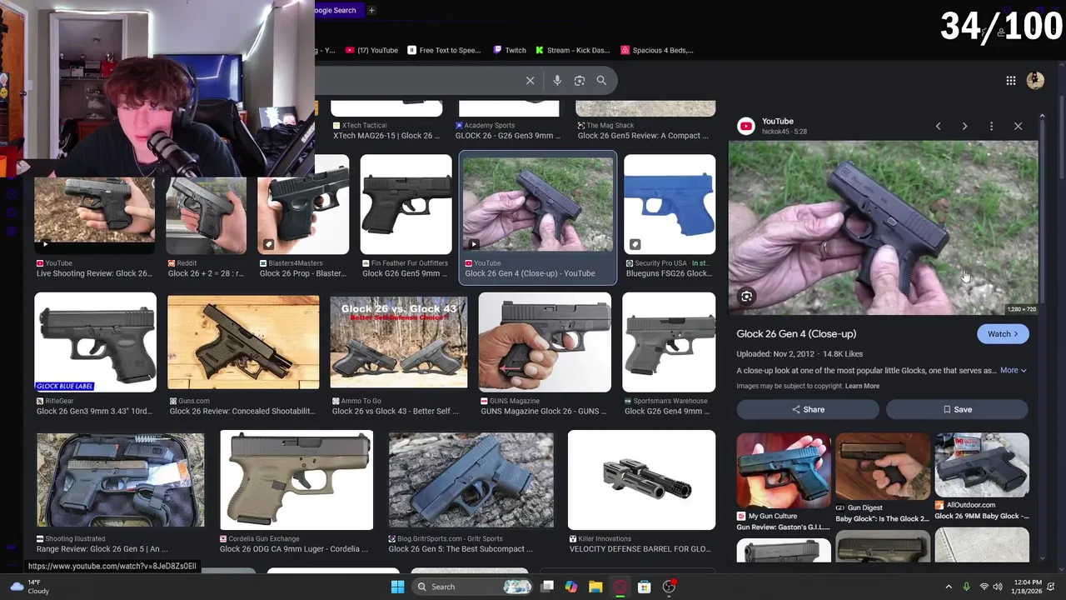The height and width of the screenshot is (600, 1066).
Task: Open the Sportsman's Warehouse Glock G26 thumbnail
Action: pyautogui.click(x=669, y=342)
